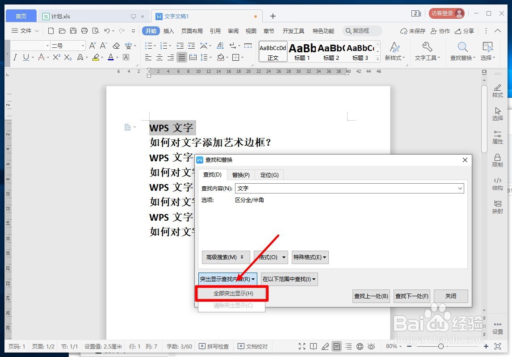Screen dimensions: 512x357
Task: Click the distributed alignment icon
Action: [193, 58]
